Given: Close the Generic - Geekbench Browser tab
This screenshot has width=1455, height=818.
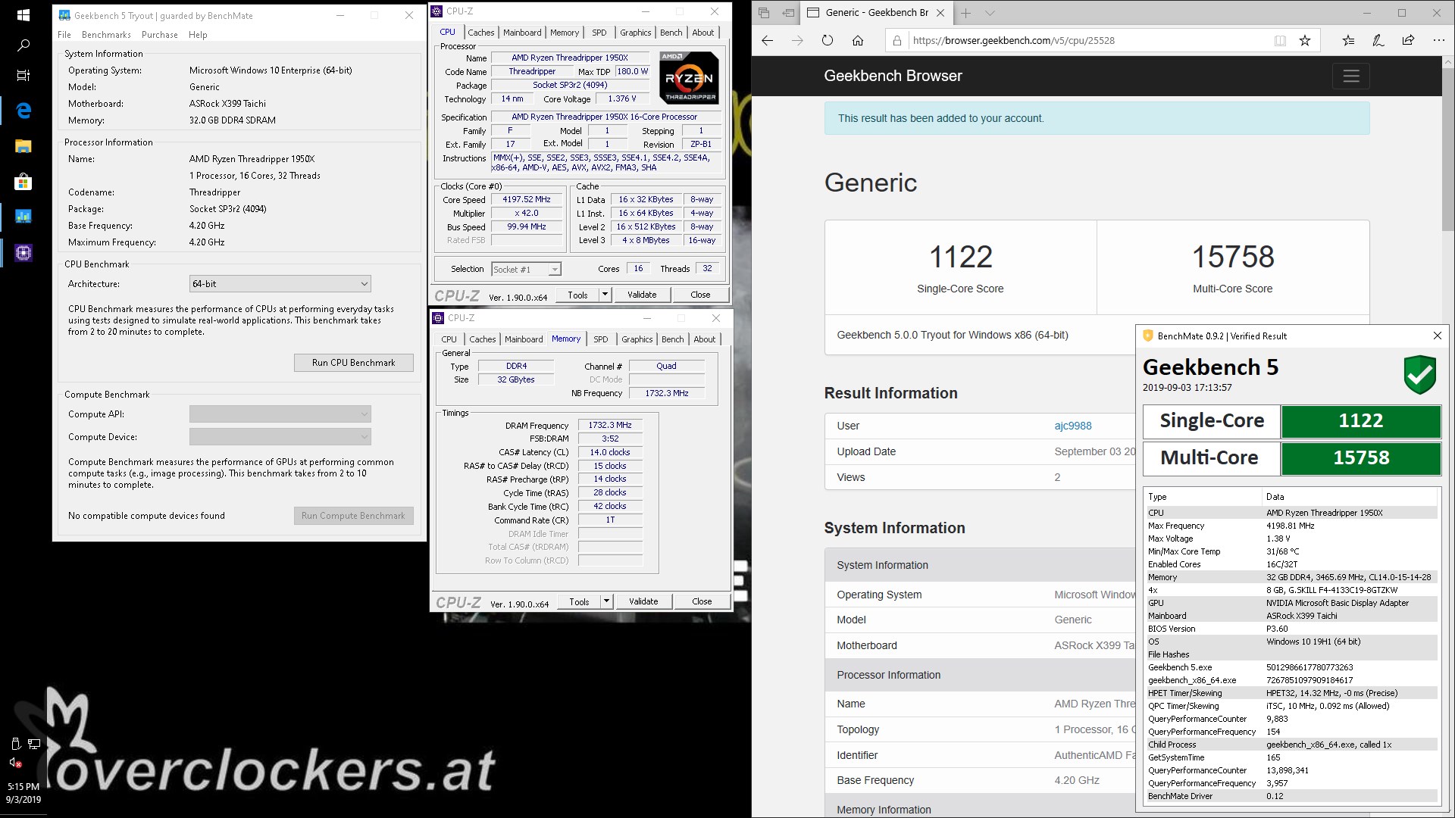Looking at the screenshot, I should tap(940, 13).
